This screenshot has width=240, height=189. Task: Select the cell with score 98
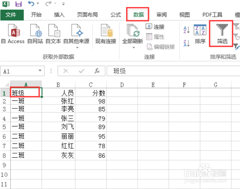[91, 101]
